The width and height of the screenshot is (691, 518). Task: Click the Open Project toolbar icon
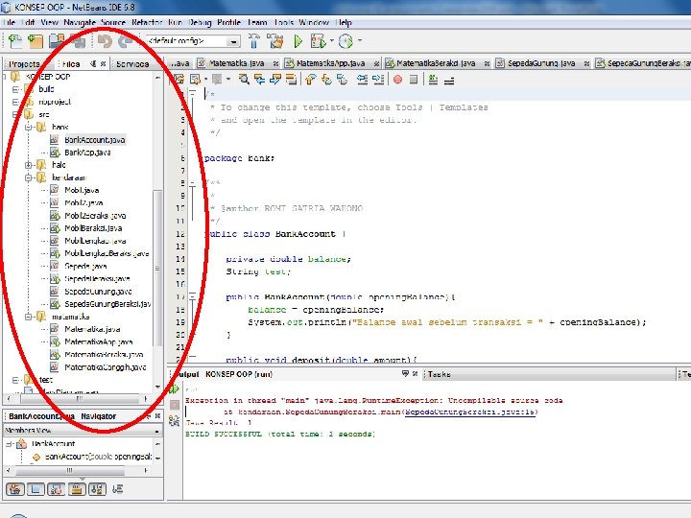point(57,41)
